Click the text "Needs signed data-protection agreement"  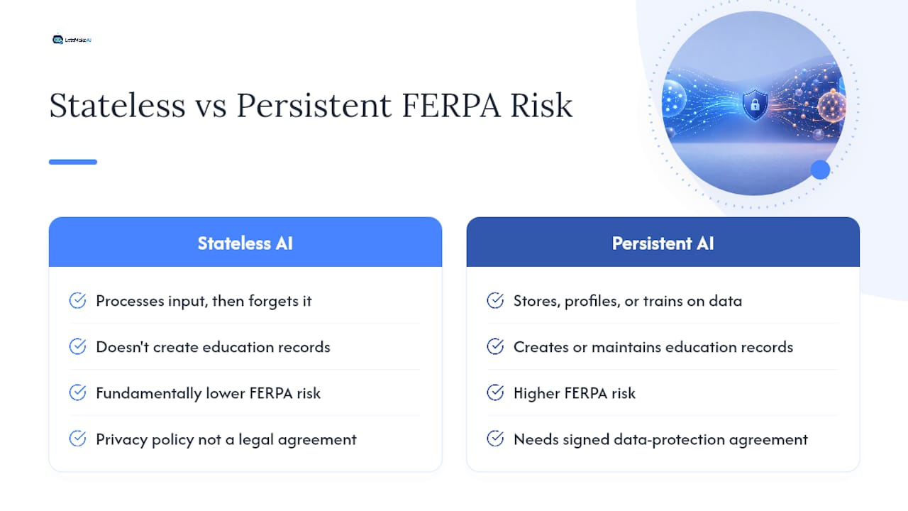coord(660,439)
